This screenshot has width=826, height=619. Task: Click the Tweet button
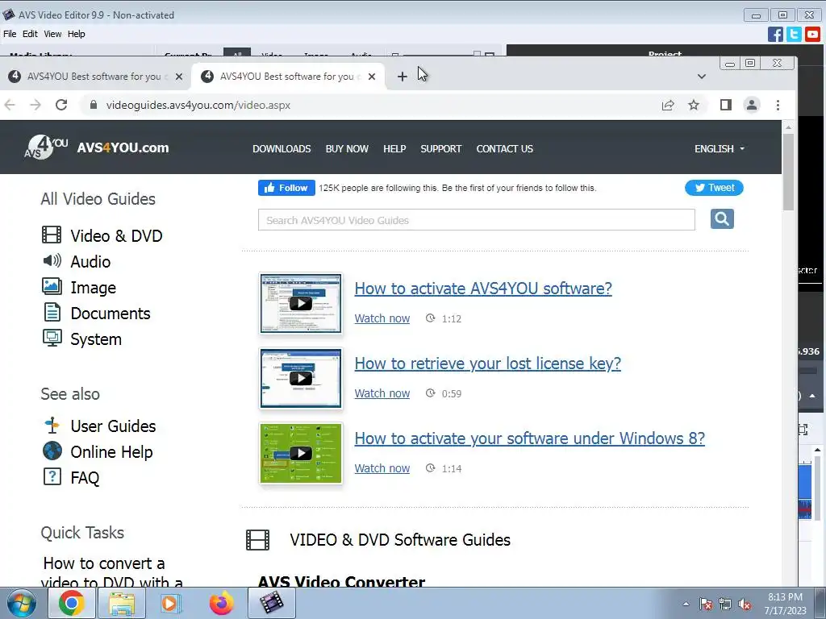coord(715,187)
